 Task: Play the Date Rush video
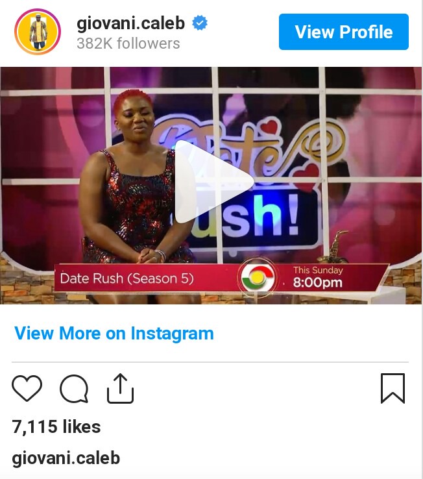click(x=214, y=182)
